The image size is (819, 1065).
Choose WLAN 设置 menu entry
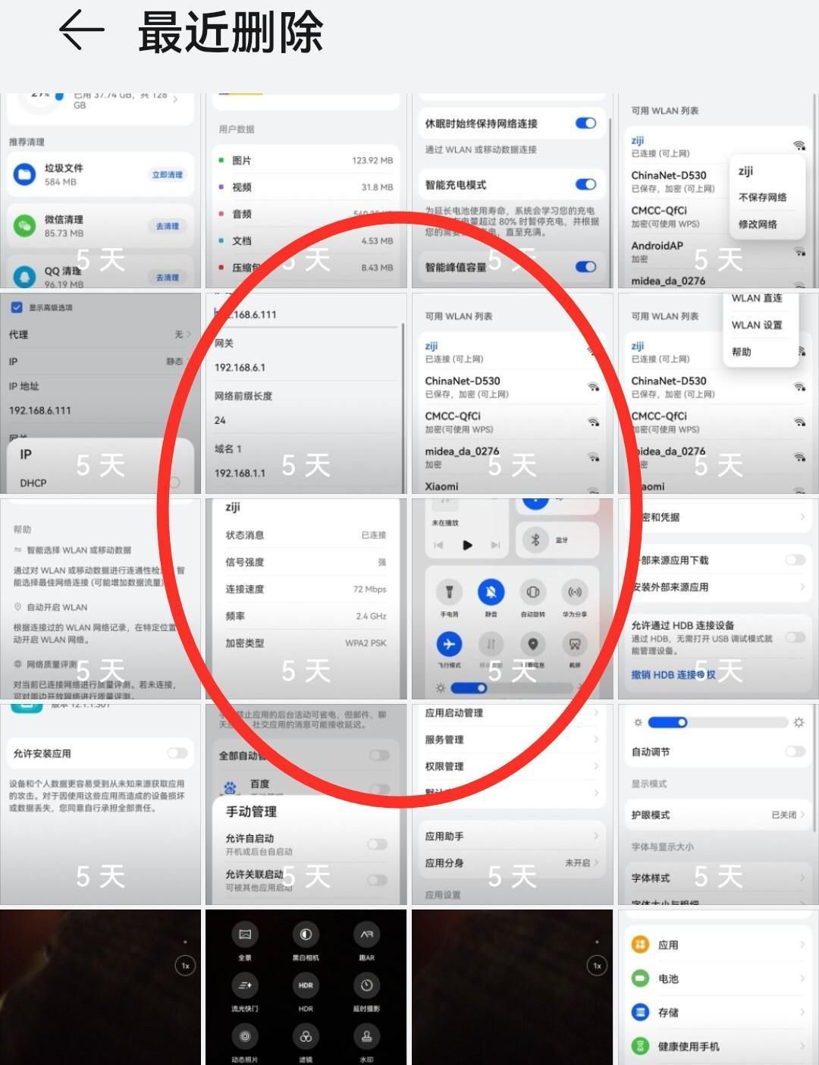click(x=757, y=325)
